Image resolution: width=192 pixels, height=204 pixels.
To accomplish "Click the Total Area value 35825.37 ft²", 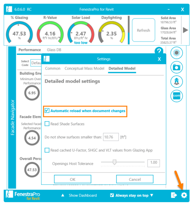I will pyautogui.click(x=168, y=42).
